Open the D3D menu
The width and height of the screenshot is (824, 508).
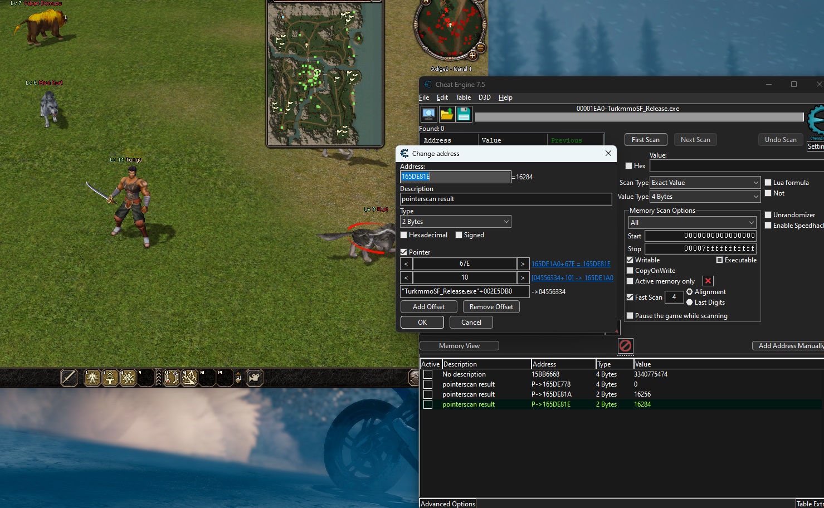click(x=485, y=97)
